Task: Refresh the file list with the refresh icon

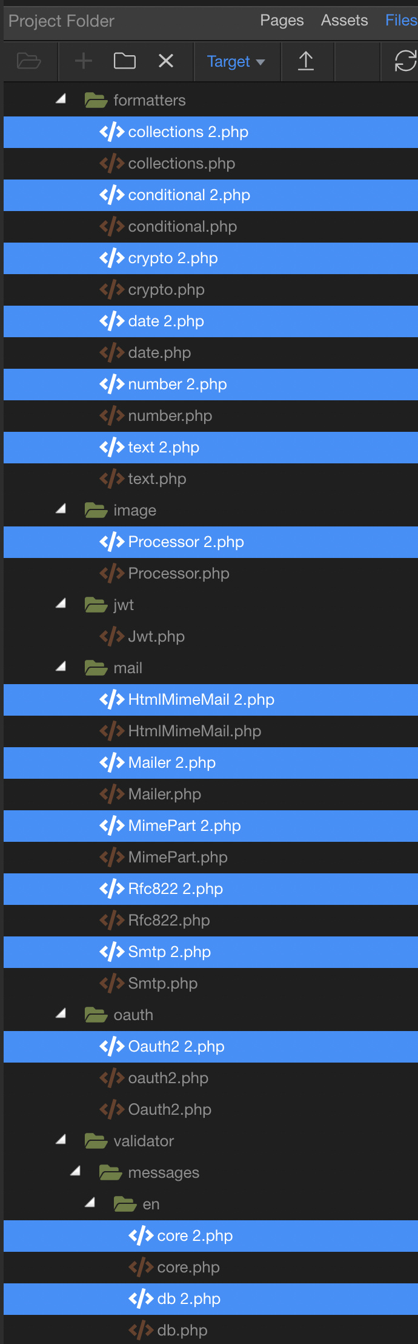Action: pos(405,61)
